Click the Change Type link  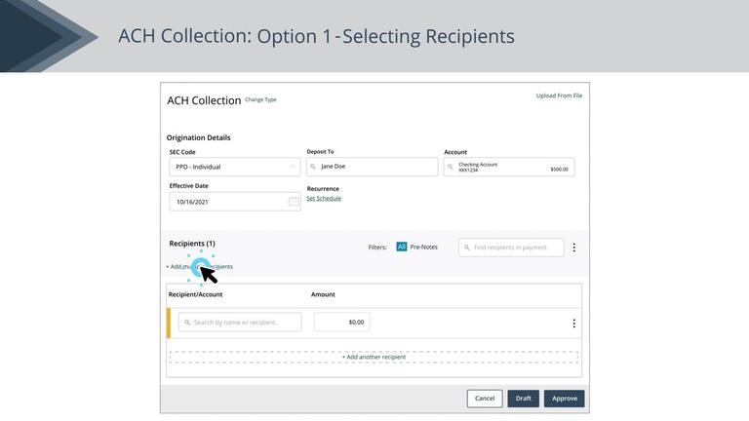[260, 99]
